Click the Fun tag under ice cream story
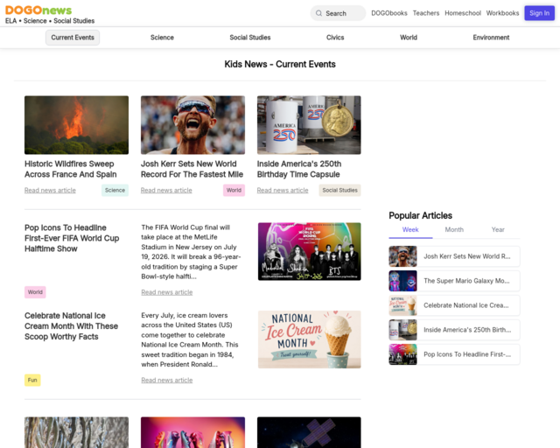Viewport: 560px width, 448px height. [x=32, y=380]
